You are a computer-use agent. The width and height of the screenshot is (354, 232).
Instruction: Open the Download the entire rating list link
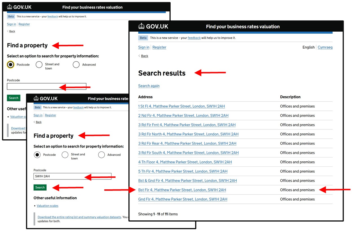tap(79, 217)
